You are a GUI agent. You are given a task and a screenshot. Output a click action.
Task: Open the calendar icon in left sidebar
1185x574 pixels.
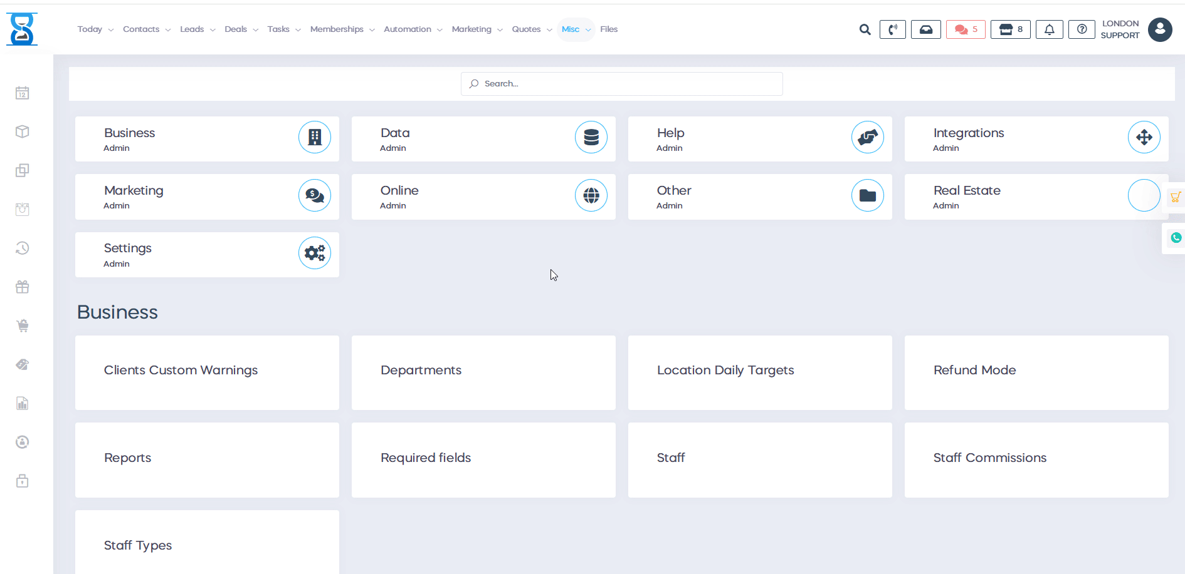23,93
